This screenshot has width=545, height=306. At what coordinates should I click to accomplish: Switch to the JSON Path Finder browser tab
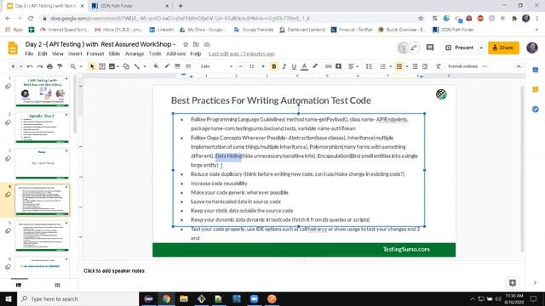pyautogui.click(x=130, y=6)
